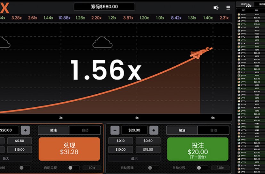View history result 2.31x
The image size is (265, 174).
click(224, 18)
